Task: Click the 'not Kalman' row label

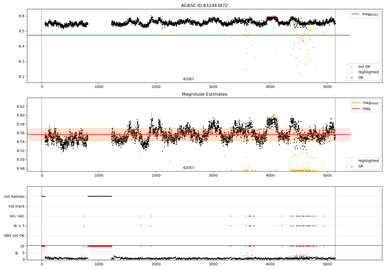Action: (x=14, y=196)
